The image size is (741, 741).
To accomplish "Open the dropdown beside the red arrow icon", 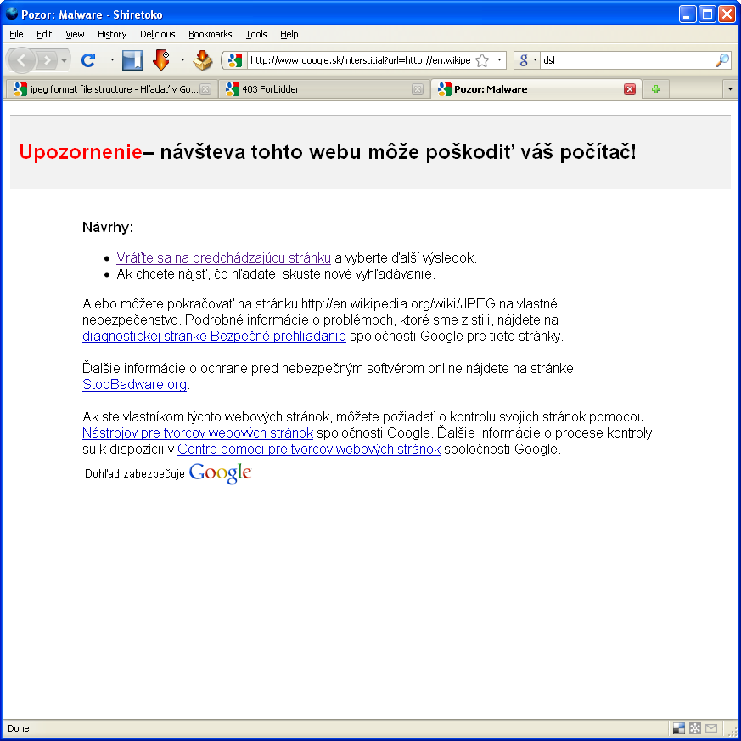I will click(182, 60).
